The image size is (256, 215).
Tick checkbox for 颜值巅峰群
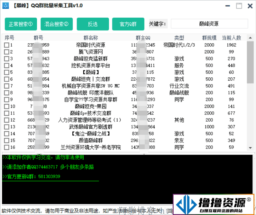[x=6, y=141]
